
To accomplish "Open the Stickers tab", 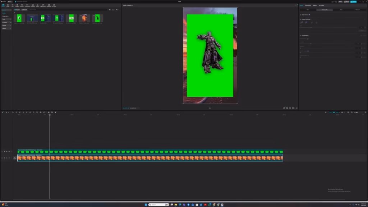I will (17, 5).
